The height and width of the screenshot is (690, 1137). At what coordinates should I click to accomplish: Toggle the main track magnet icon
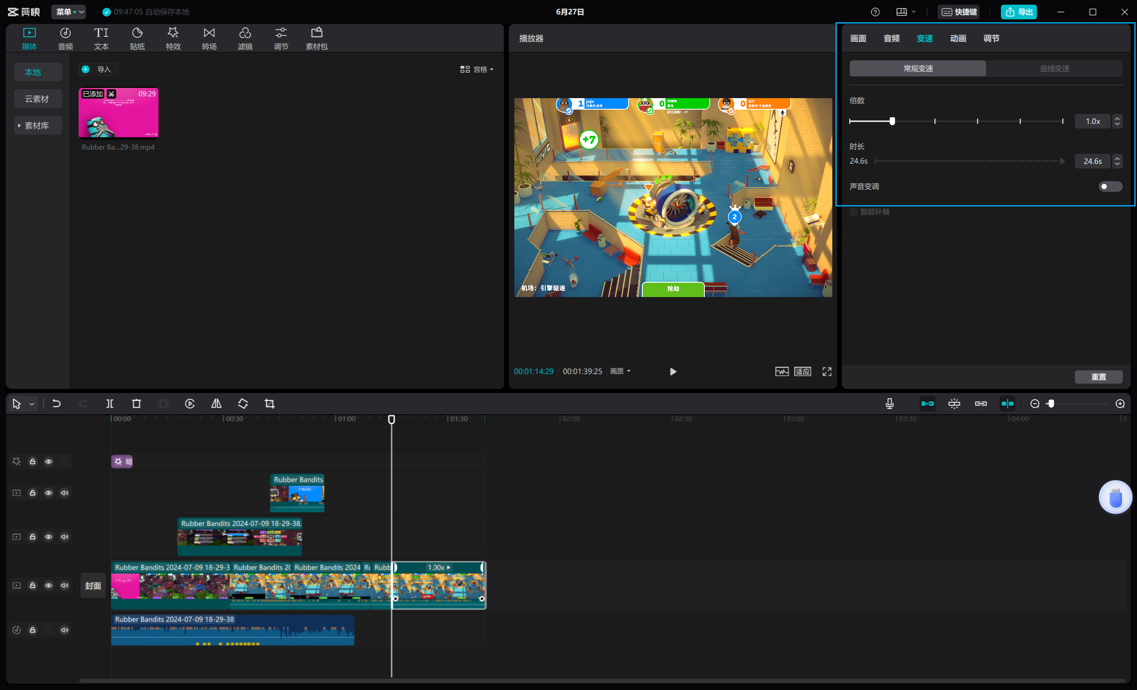coord(927,404)
